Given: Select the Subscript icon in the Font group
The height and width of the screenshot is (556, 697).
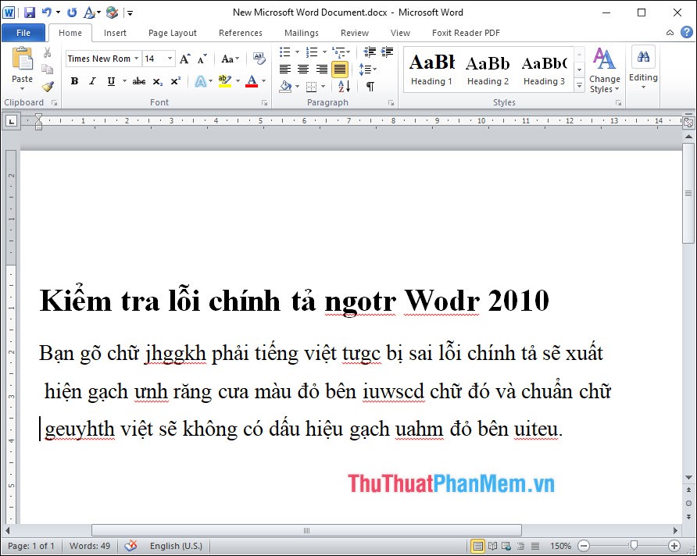Looking at the screenshot, I should click(x=159, y=82).
